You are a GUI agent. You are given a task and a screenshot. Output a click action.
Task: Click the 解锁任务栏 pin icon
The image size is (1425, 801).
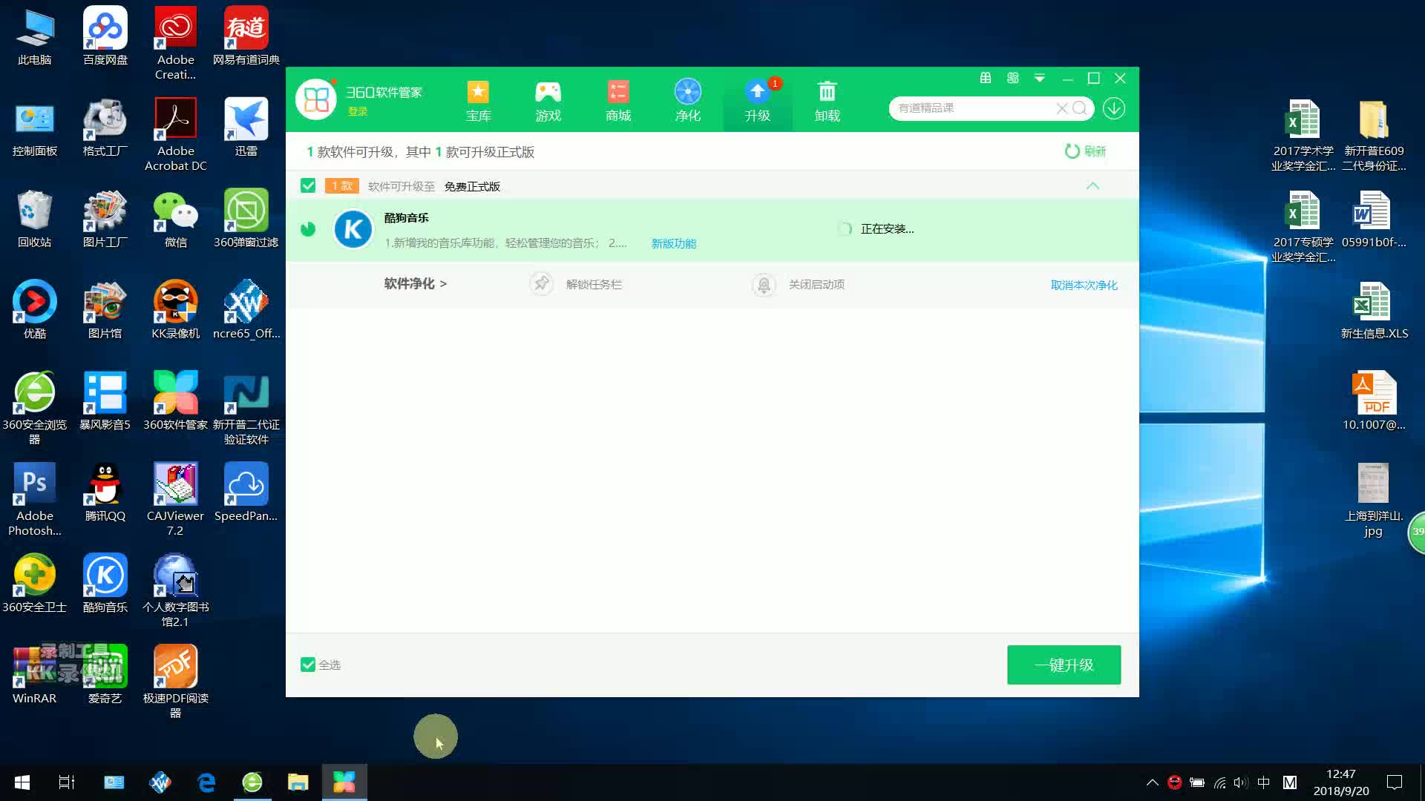point(542,284)
